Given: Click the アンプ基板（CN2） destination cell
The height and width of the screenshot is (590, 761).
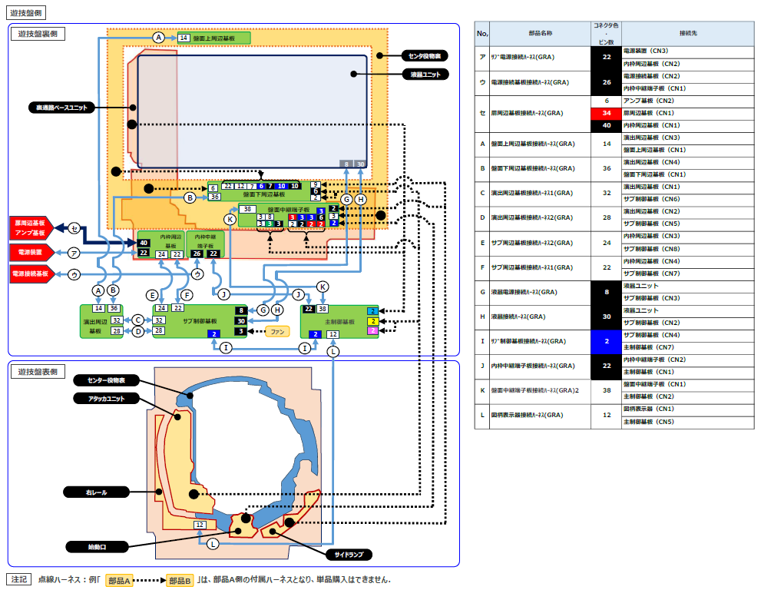Looking at the screenshot, I should [688, 101].
